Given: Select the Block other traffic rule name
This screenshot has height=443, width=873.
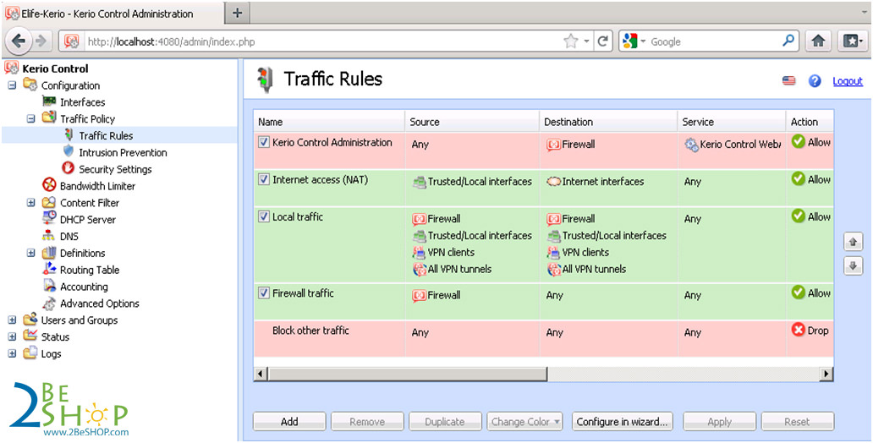Looking at the screenshot, I should [310, 330].
